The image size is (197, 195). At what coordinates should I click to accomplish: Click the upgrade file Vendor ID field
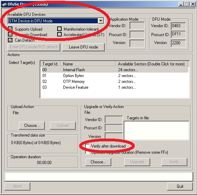click(x=114, y=119)
